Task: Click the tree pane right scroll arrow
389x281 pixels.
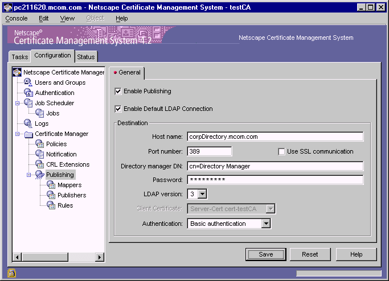Action: click(100, 257)
